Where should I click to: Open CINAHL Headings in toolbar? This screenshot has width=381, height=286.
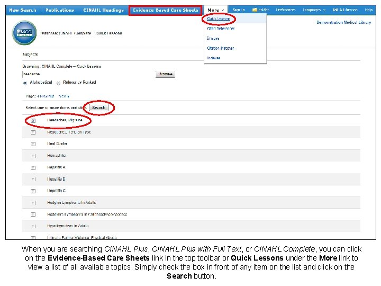point(104,10)
